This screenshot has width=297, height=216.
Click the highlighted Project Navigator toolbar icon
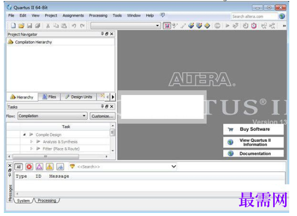click(167, 25)
